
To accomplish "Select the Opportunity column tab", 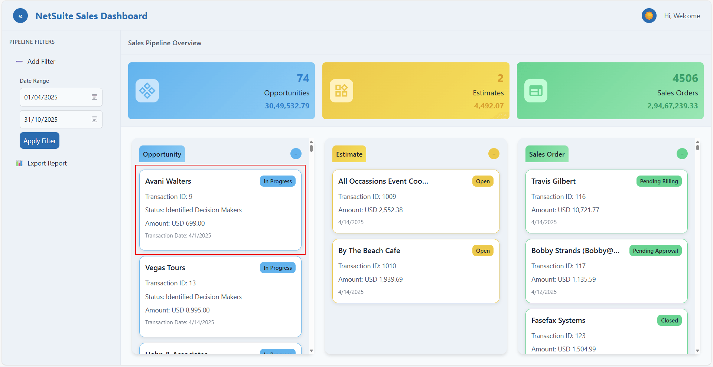I will click(x=162, y=154).
